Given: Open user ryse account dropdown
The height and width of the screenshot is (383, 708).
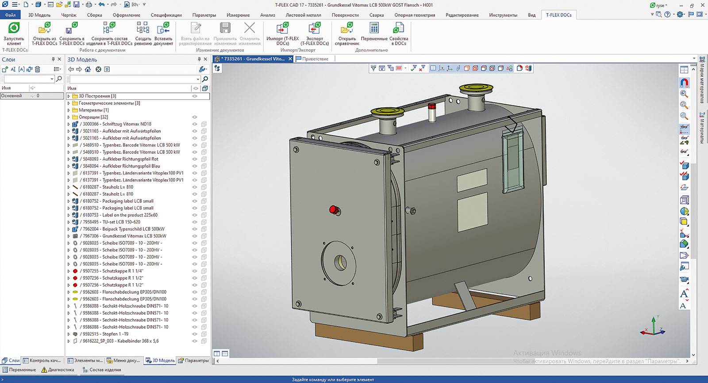Looking at the screenshot, I should [x=659, y=5].
